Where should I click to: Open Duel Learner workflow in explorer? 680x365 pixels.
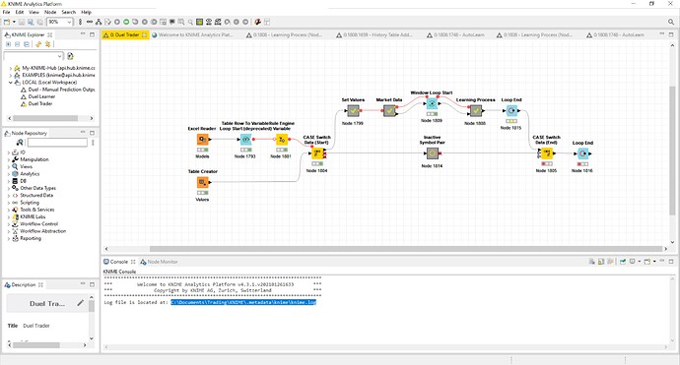coord(41,96)
